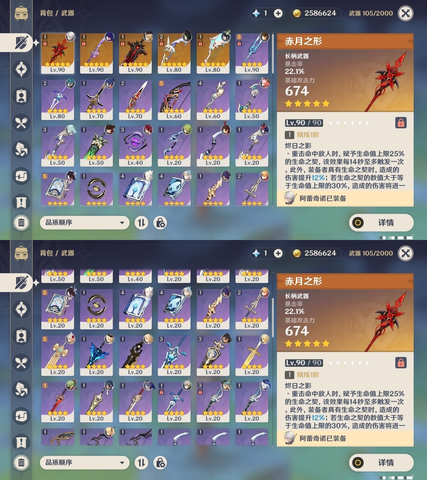Click the dropdown arrow of the 品质顺序 box in the upper screenshot
The width and height of the screenshot is (427, 480).
point(122,223)
